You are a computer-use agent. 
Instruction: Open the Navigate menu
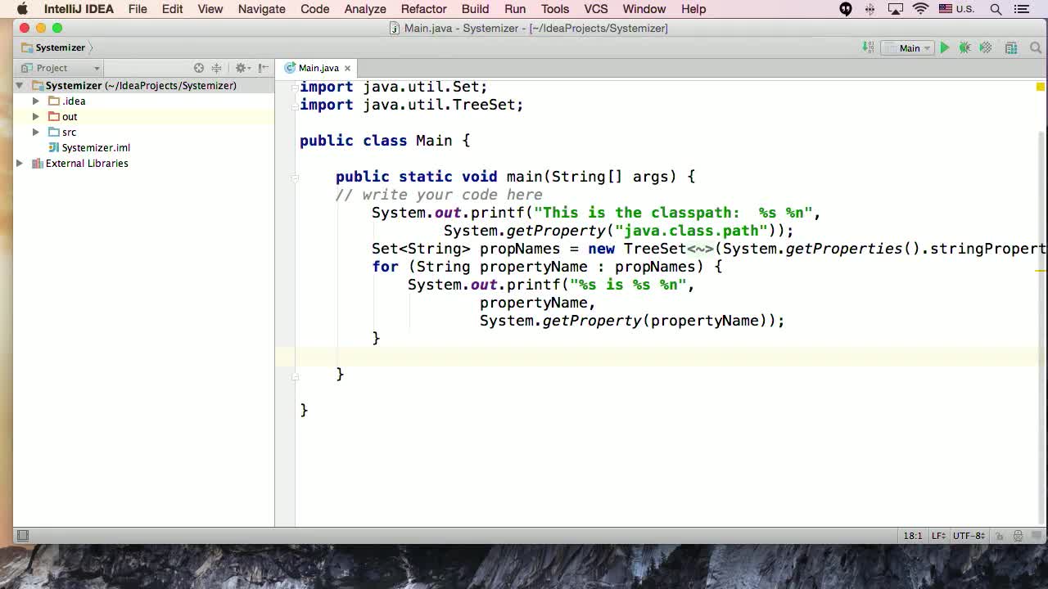pos(261,9)
